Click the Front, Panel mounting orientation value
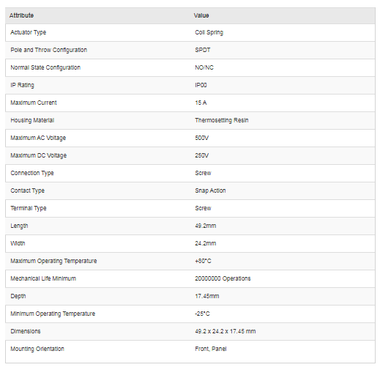The height and width of the screenshot is (370, 380). click(211, 349)
